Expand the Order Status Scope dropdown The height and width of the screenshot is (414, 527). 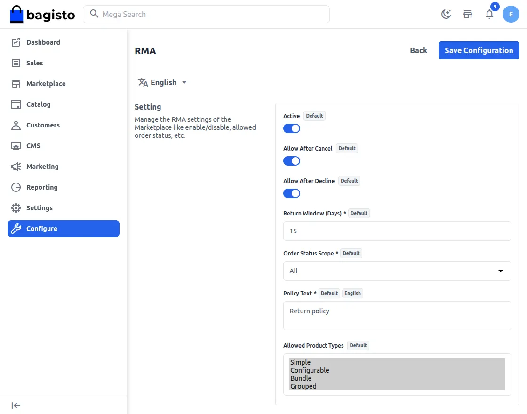click(397, 271)
